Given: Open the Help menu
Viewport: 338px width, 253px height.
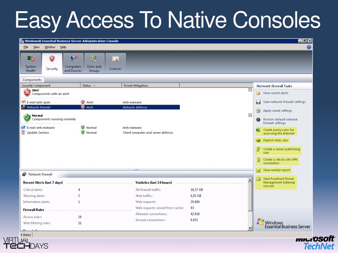Looking at the screenshot, I should click(x=63, y=47).
